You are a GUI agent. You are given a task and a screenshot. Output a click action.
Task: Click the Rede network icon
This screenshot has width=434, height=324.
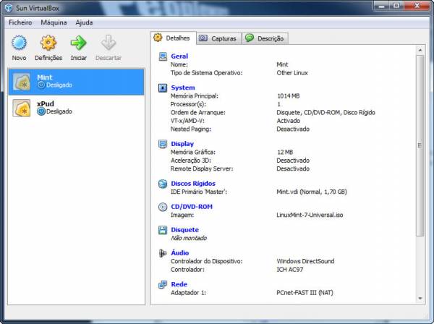coord(163,285)
